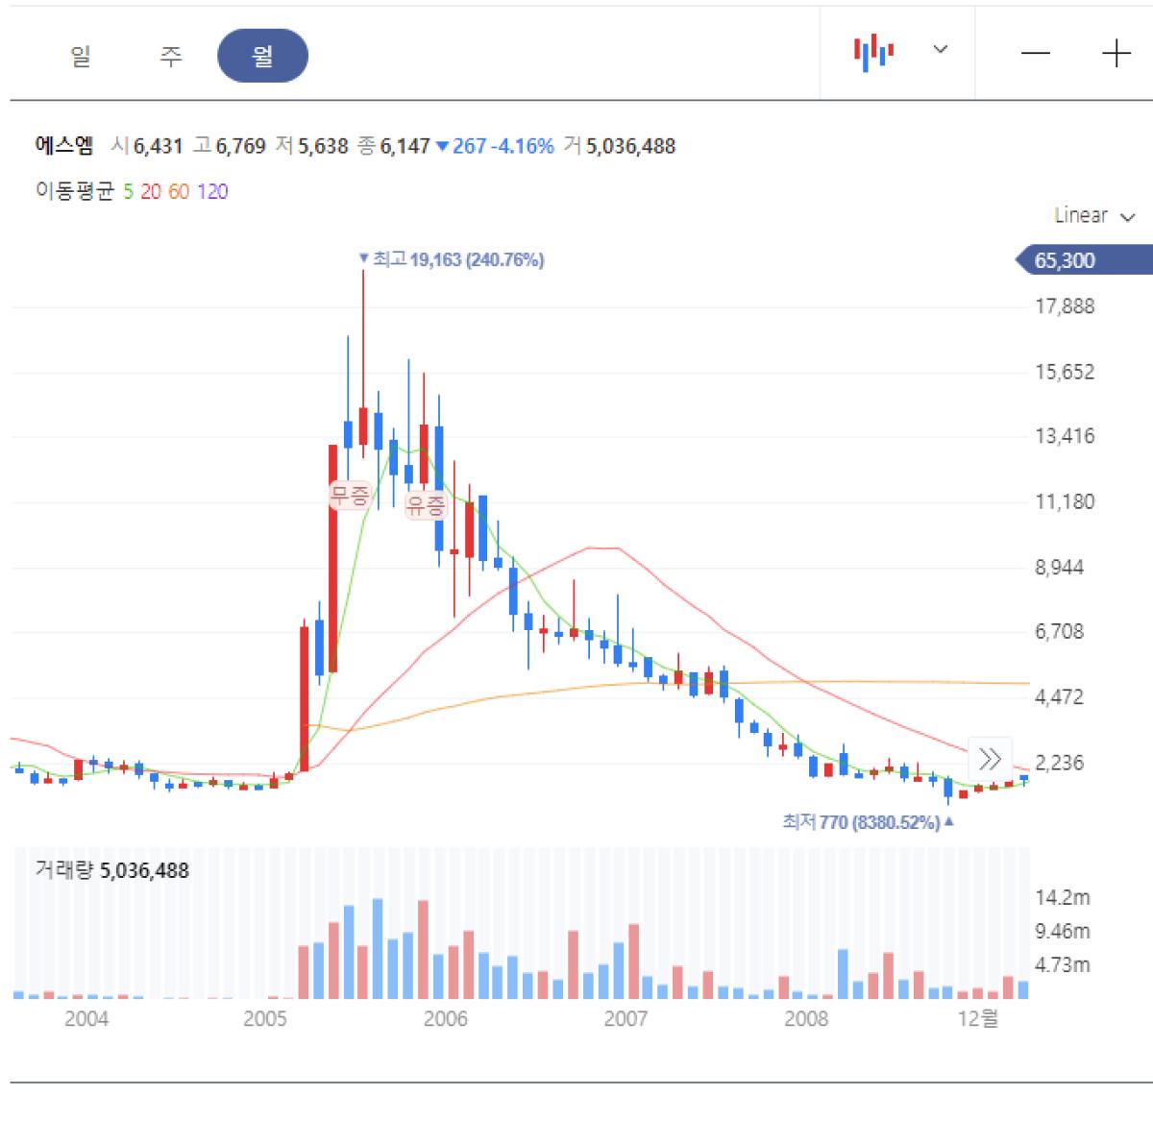Toggle the 5-period moving average

tap(128, 192)
